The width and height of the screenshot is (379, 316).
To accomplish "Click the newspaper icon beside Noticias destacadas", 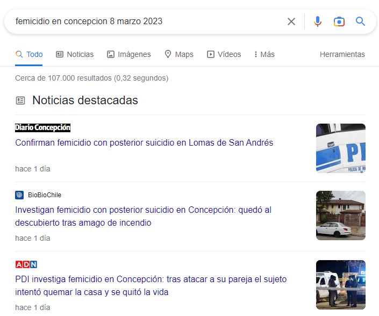I will [20, 100].
